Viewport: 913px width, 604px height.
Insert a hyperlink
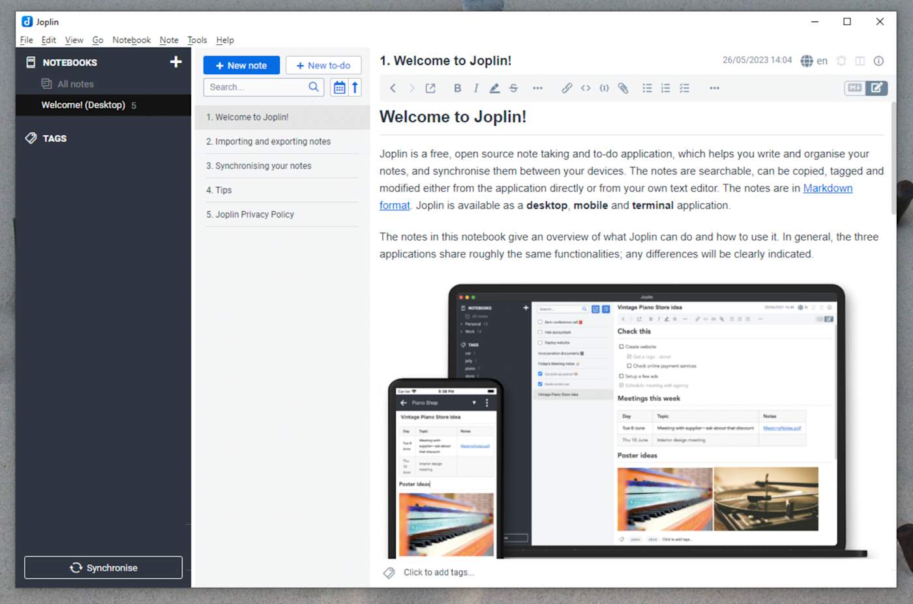point(567,88)
